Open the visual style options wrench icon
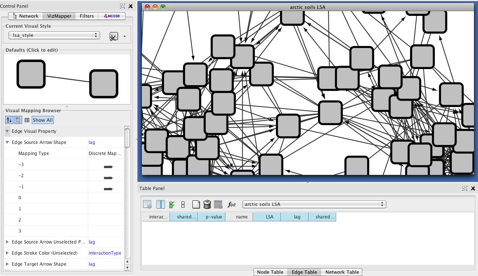 [114, 36]
